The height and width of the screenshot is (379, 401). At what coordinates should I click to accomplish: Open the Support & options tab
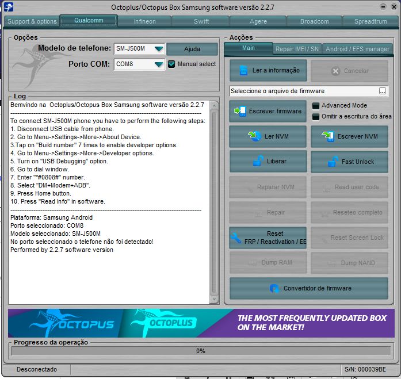(32, 21)
